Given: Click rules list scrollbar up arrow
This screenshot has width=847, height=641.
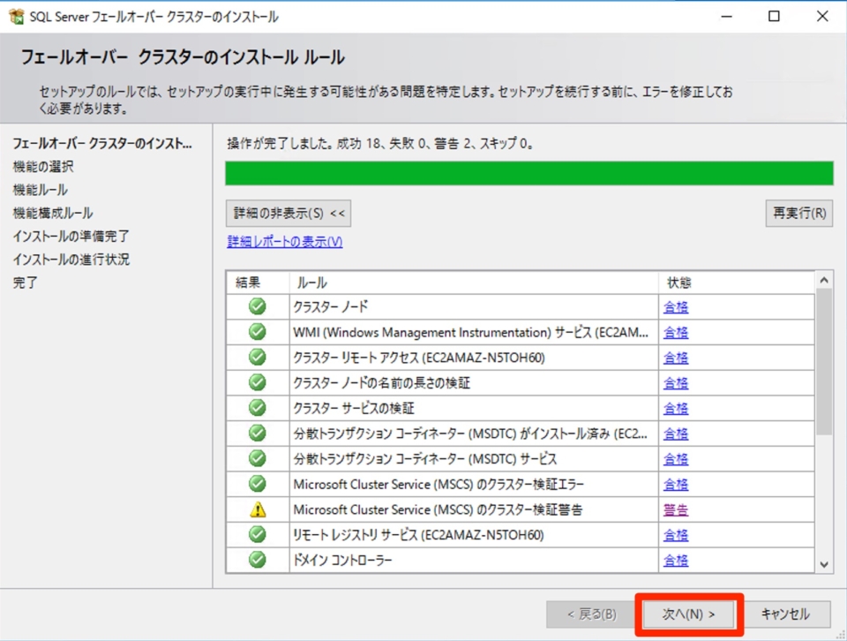Looking at the screenshot, I should tap(824, 280).
